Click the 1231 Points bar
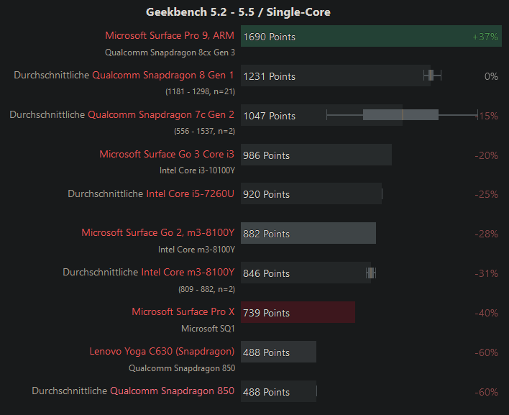 336,76
